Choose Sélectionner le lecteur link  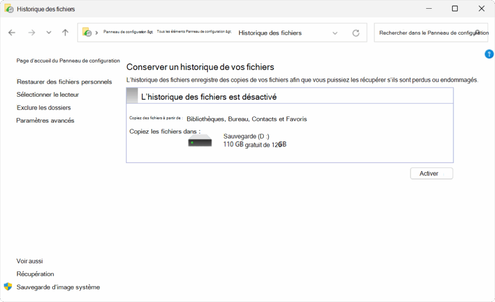click(x=48, y=95)
